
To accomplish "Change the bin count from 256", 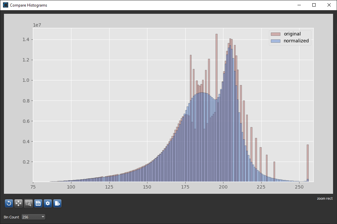I will pyautogui.click(x=33, y=217).
